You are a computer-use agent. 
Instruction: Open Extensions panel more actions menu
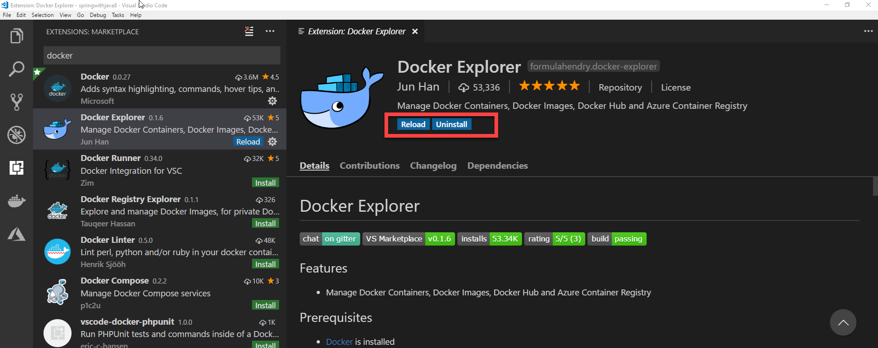[x=270, y=31]
